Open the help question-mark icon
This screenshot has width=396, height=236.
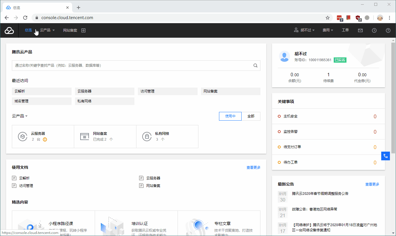pos(388,30)
